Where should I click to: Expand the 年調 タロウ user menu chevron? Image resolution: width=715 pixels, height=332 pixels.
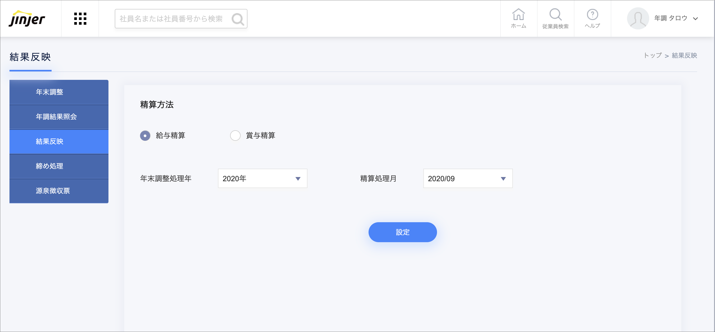[x=695, y=19]
